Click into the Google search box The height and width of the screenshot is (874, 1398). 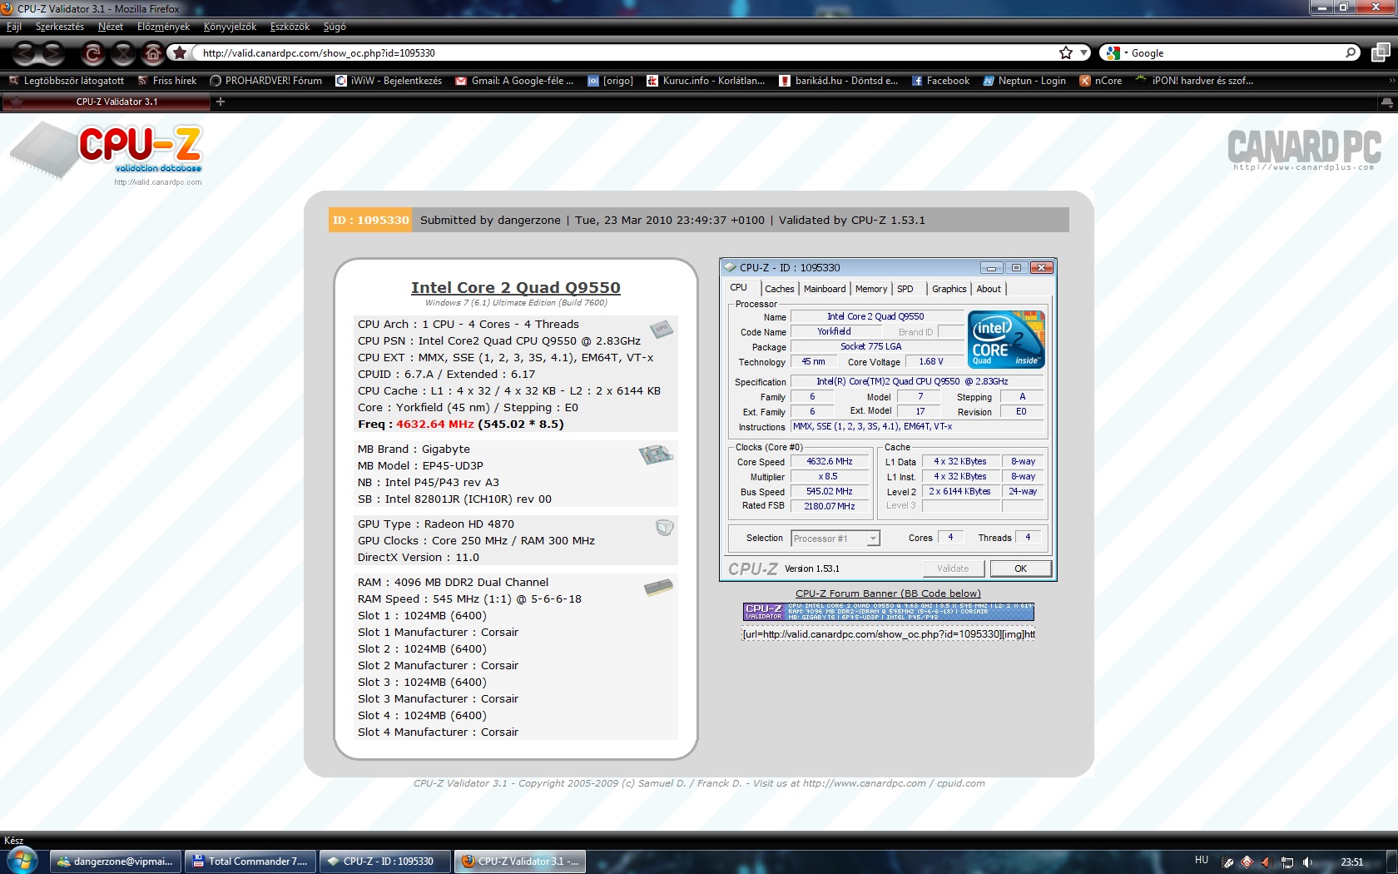click(1236, 52)
